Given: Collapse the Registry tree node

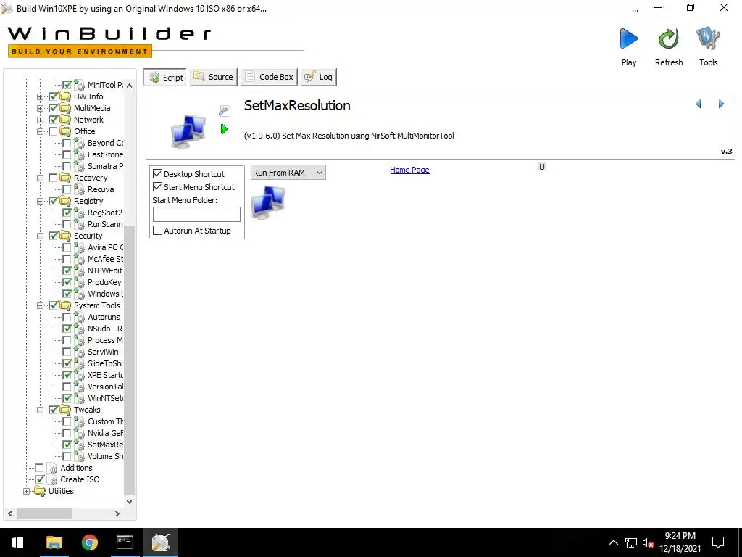Looking at the screenshot, I should (41, 201).
